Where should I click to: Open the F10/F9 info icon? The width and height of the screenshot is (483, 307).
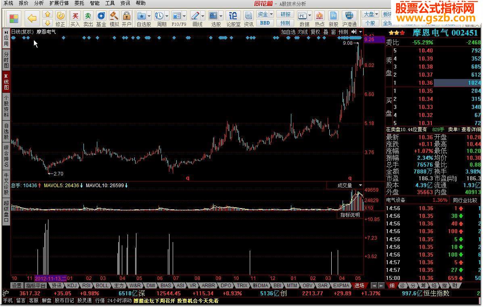point(177,16)
